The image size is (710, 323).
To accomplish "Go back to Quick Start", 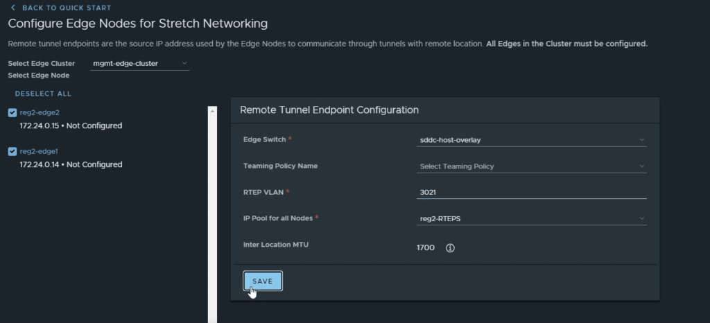I will point(61,8).
